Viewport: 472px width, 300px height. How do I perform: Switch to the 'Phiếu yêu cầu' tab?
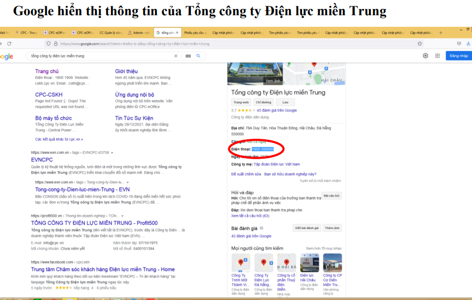coord(195,33)
